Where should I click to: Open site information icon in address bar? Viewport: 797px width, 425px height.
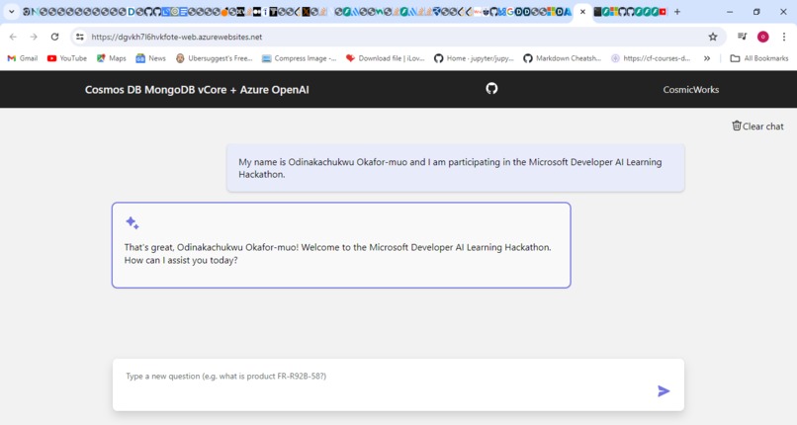coord(80,37)
